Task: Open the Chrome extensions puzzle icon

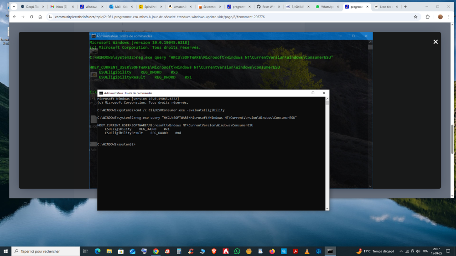Action: point(428,17)
